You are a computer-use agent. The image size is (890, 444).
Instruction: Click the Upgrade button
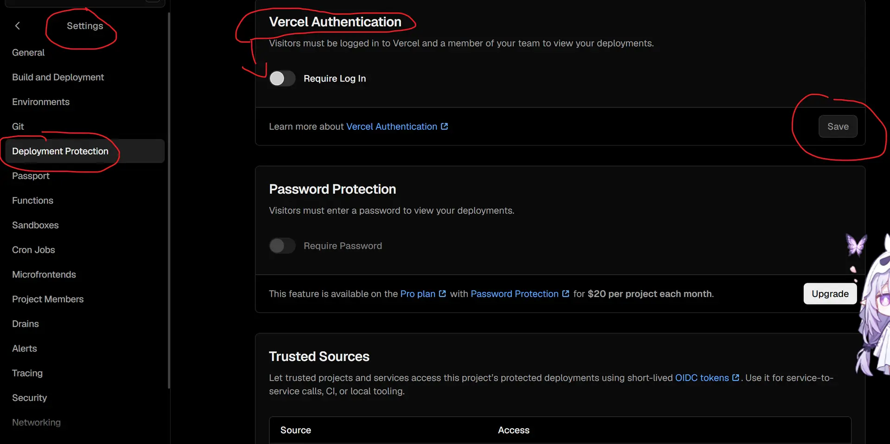pos(830,294)
